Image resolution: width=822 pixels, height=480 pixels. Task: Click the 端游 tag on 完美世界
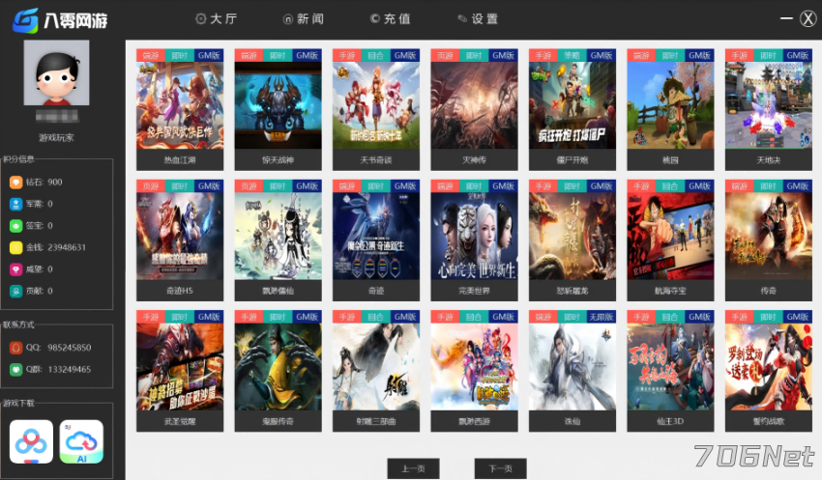pos(445,186)
